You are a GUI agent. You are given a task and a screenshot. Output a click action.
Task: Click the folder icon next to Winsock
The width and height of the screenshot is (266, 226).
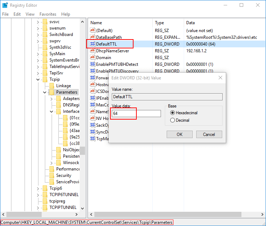coord(58,163)
